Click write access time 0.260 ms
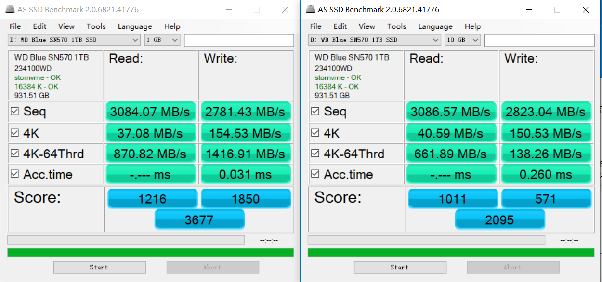The width and height of the screenshot is (602, 282). pyautogui.click(x=546, y=174)
